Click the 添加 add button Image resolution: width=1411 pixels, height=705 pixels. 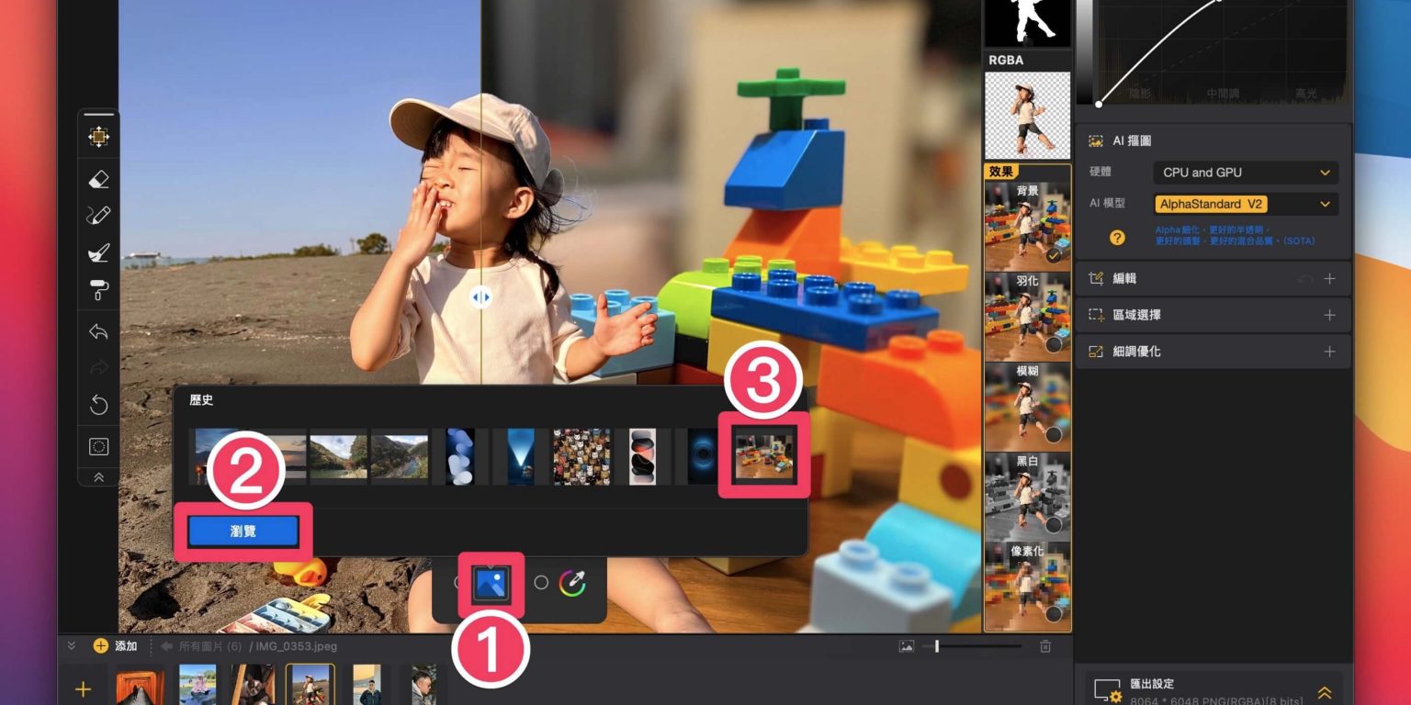click(116, 646)
